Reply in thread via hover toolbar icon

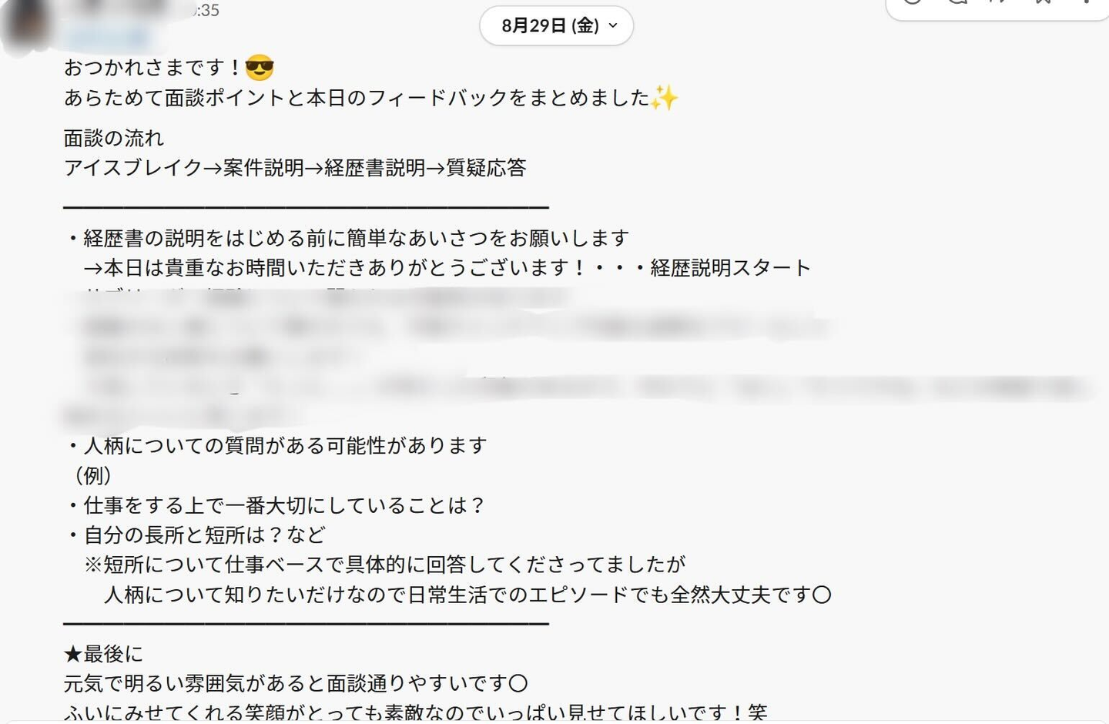(957, 2)
